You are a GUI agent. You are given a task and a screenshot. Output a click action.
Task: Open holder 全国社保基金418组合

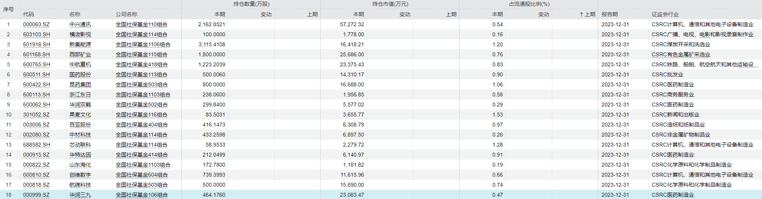[142, 64]
